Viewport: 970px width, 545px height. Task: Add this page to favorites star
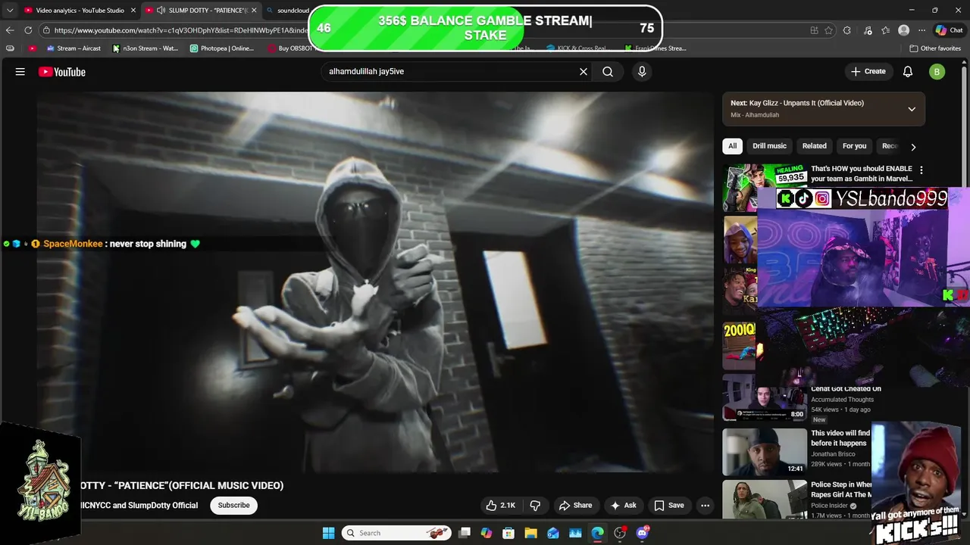coord(829,30)
